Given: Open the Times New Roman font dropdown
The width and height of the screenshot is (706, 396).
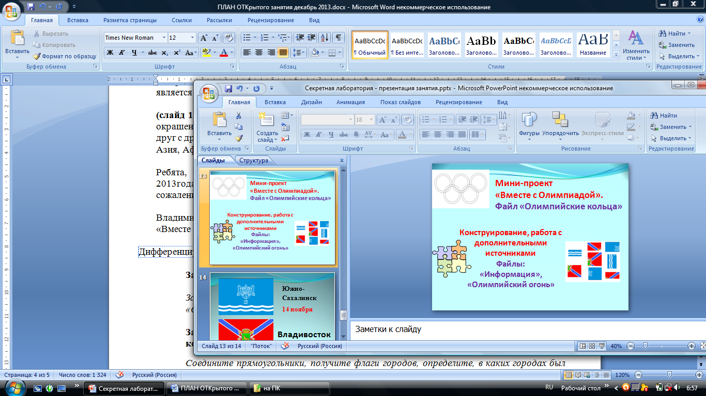Looking at the screenshot, I should (164, 38).
